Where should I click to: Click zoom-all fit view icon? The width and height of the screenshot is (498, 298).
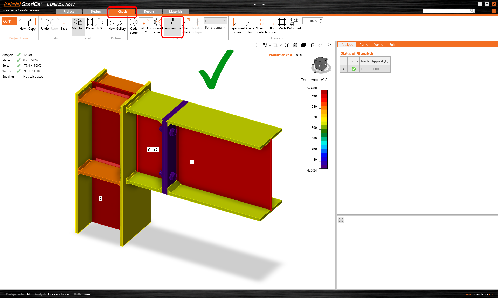pos(258,45)
